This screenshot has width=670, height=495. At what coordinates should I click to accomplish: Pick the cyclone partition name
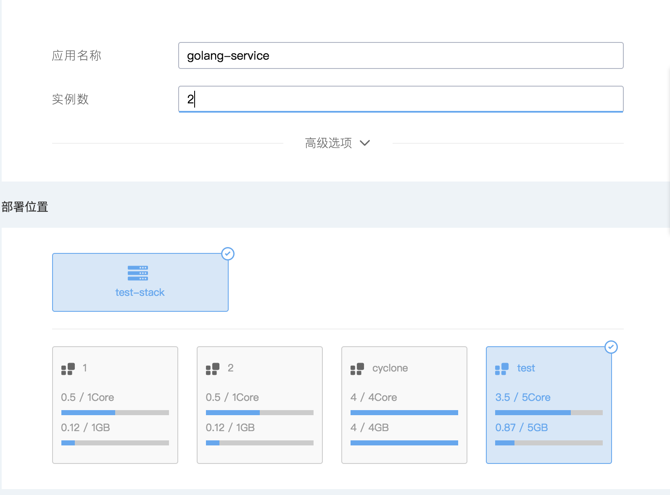pyautogui.click(x=390, y=368)
